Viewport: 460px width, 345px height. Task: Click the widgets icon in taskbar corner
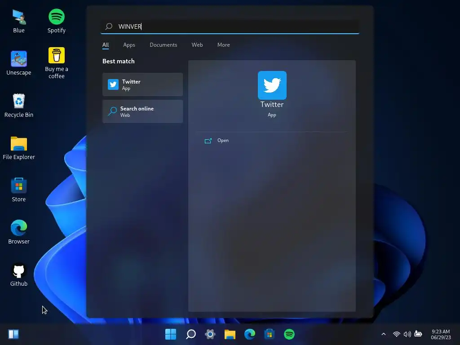click(13, 334)
